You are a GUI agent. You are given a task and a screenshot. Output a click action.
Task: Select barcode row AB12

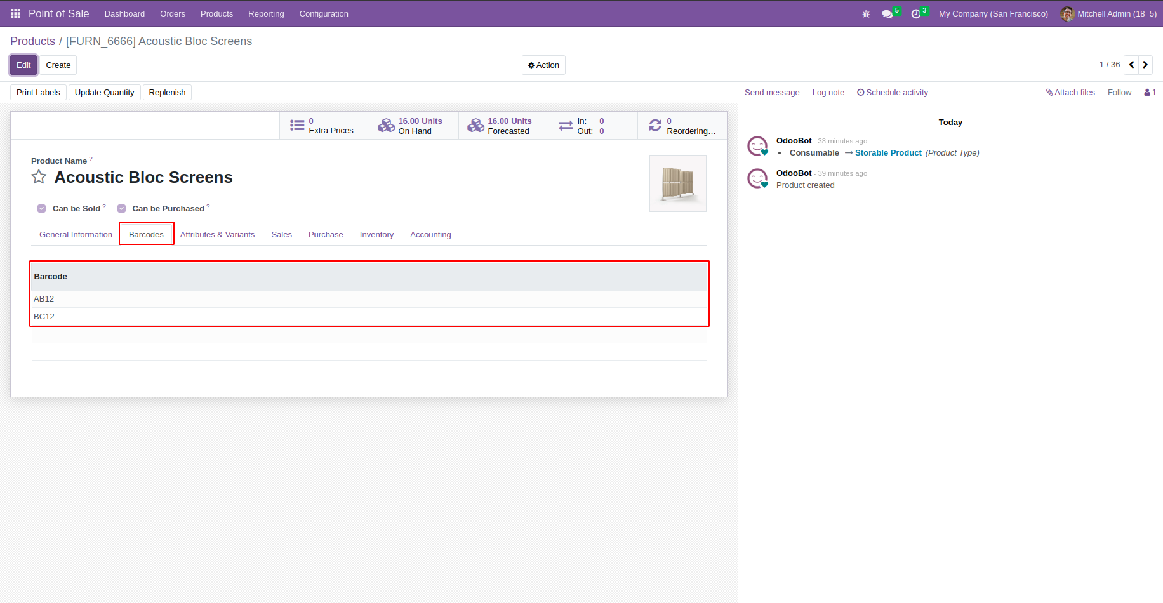[x=369, y=299]
